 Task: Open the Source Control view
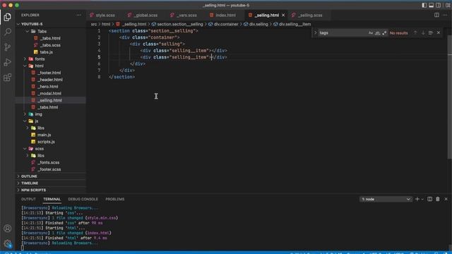8,47
